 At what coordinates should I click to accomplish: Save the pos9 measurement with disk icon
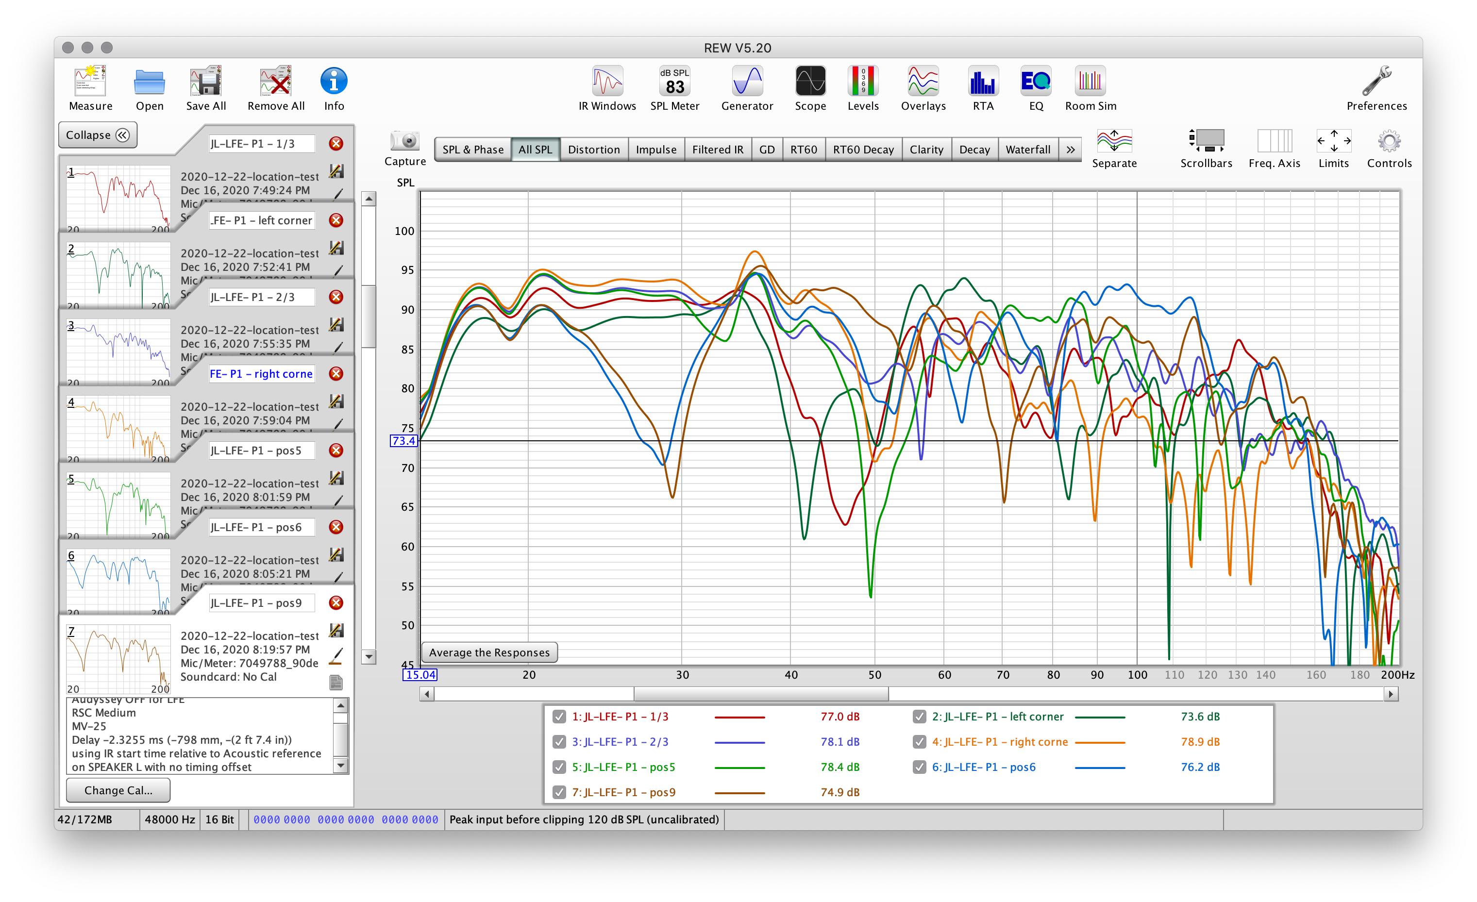(336, 630)
